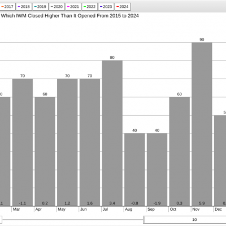This screenshot has height=226, width=226.
Task: Enable the 2021 legend entry
Action: click(x=73, y=7)
